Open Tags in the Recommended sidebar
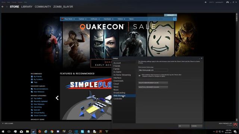This screenshot has width=239, height=134. tap(35, 82)
